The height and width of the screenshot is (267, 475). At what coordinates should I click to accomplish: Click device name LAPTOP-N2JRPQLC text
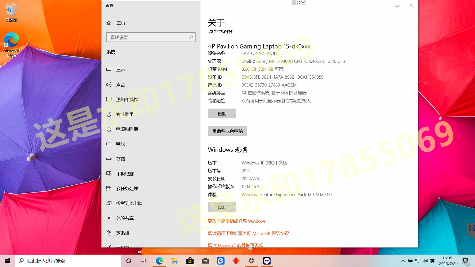(x=260, y=53)
